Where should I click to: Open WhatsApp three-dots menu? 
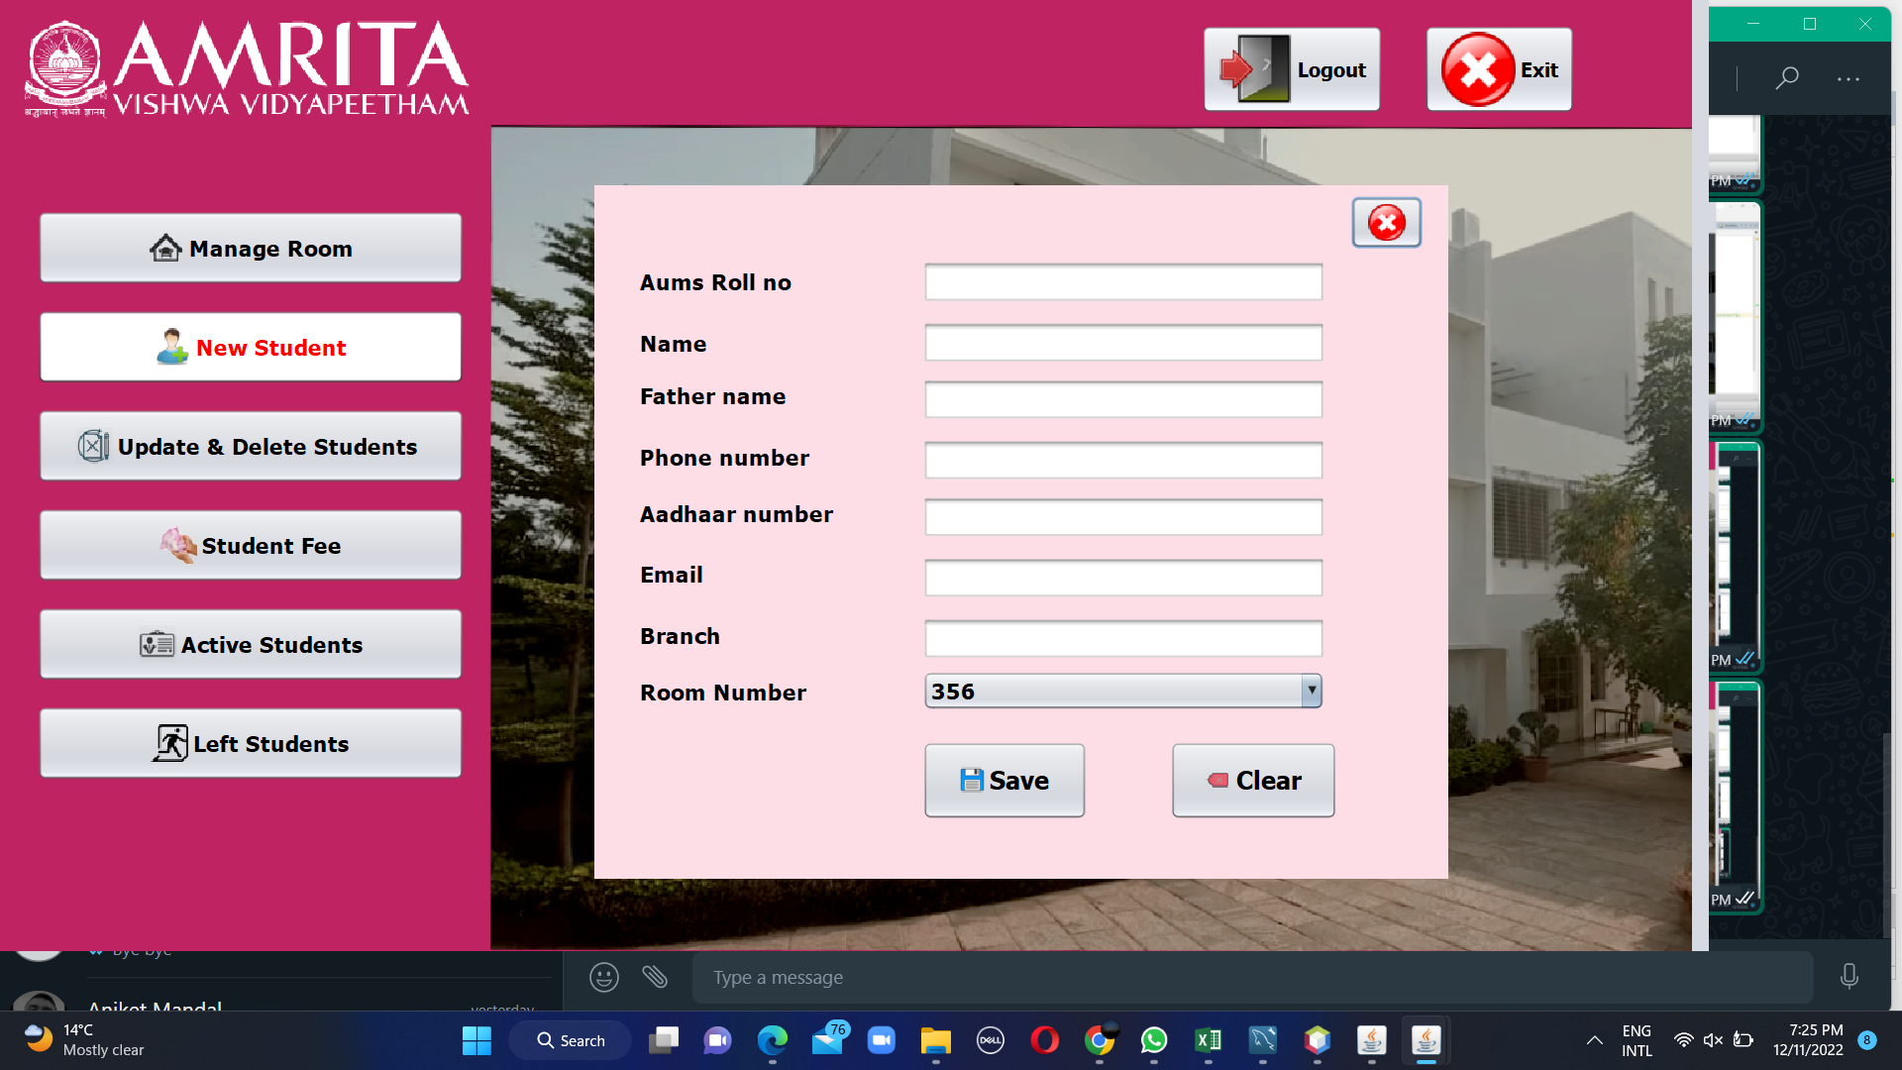1848,78
